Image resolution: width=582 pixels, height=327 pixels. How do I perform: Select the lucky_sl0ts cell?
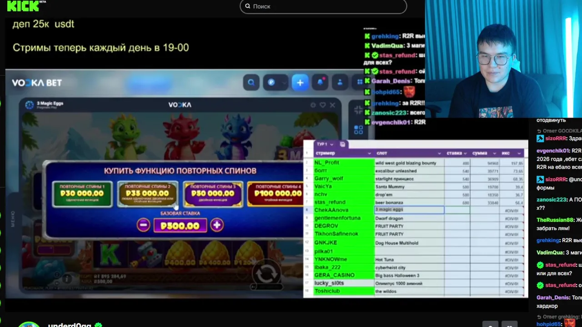click(343, 283)
